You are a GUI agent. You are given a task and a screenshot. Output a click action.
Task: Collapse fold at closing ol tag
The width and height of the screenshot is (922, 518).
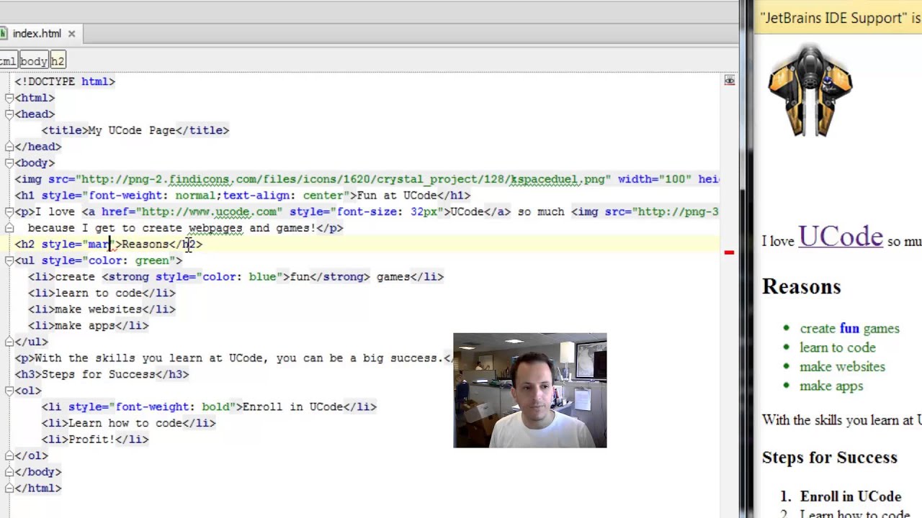[9, 455]
